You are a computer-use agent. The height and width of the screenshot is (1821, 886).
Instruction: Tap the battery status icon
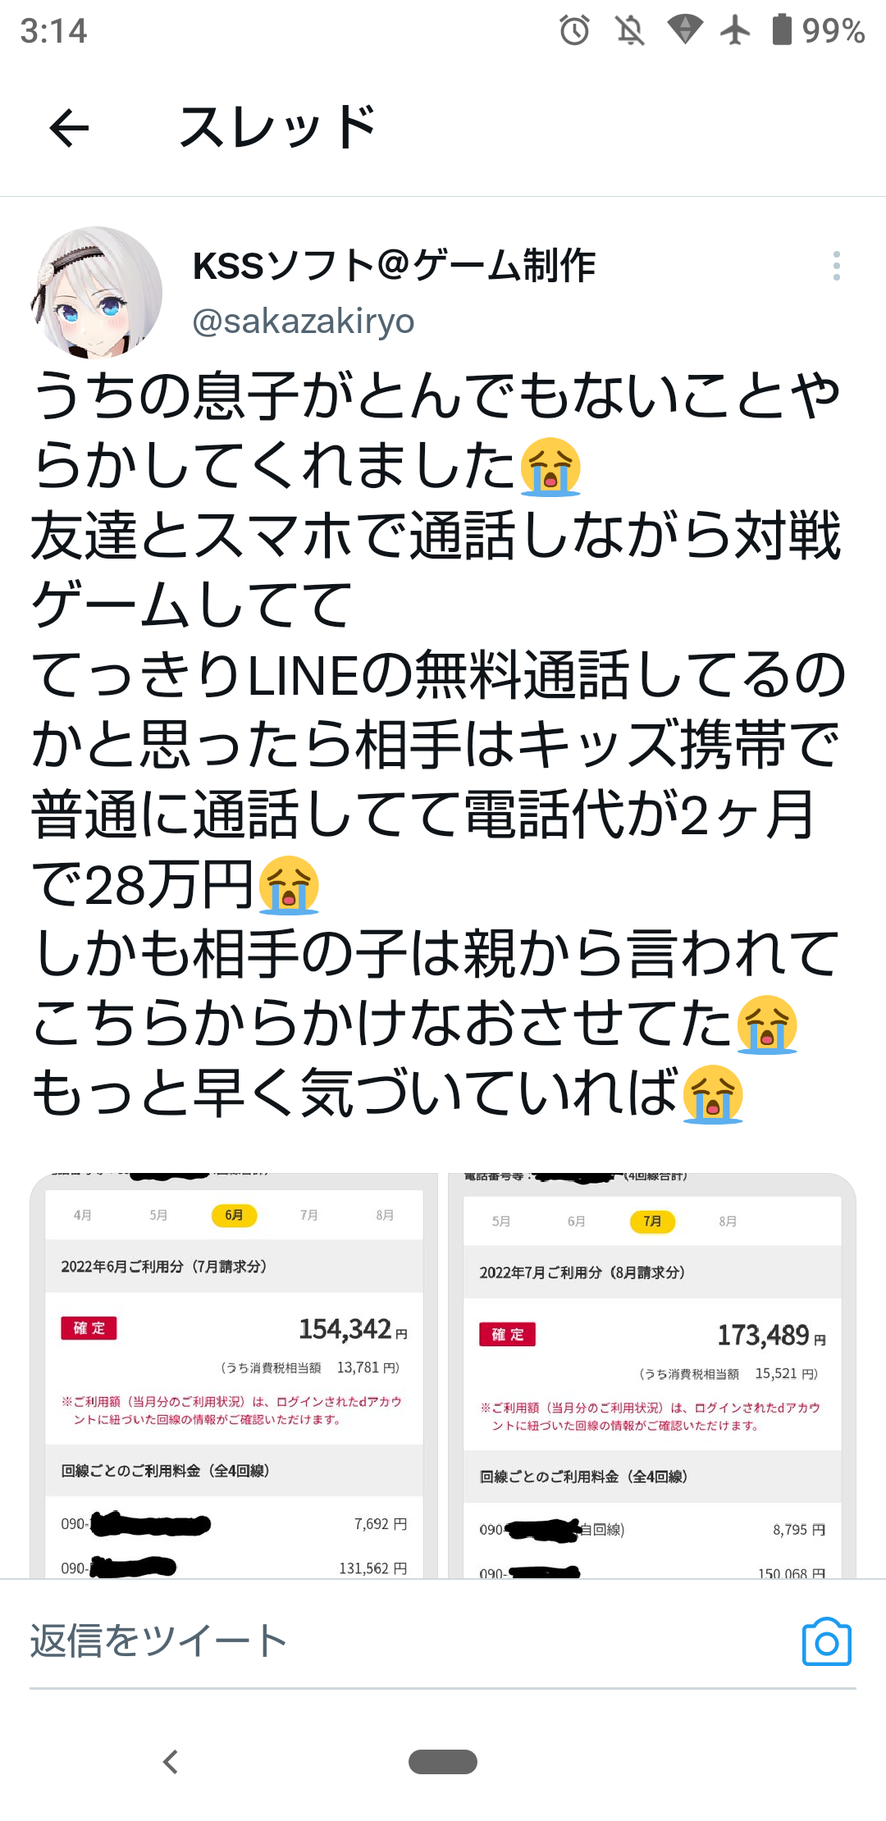click(782, 31)
